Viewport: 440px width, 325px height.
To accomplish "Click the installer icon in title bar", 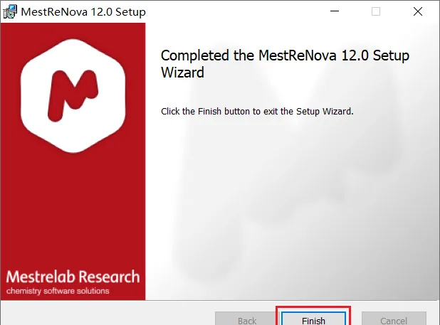I will [x=10, y=12].
